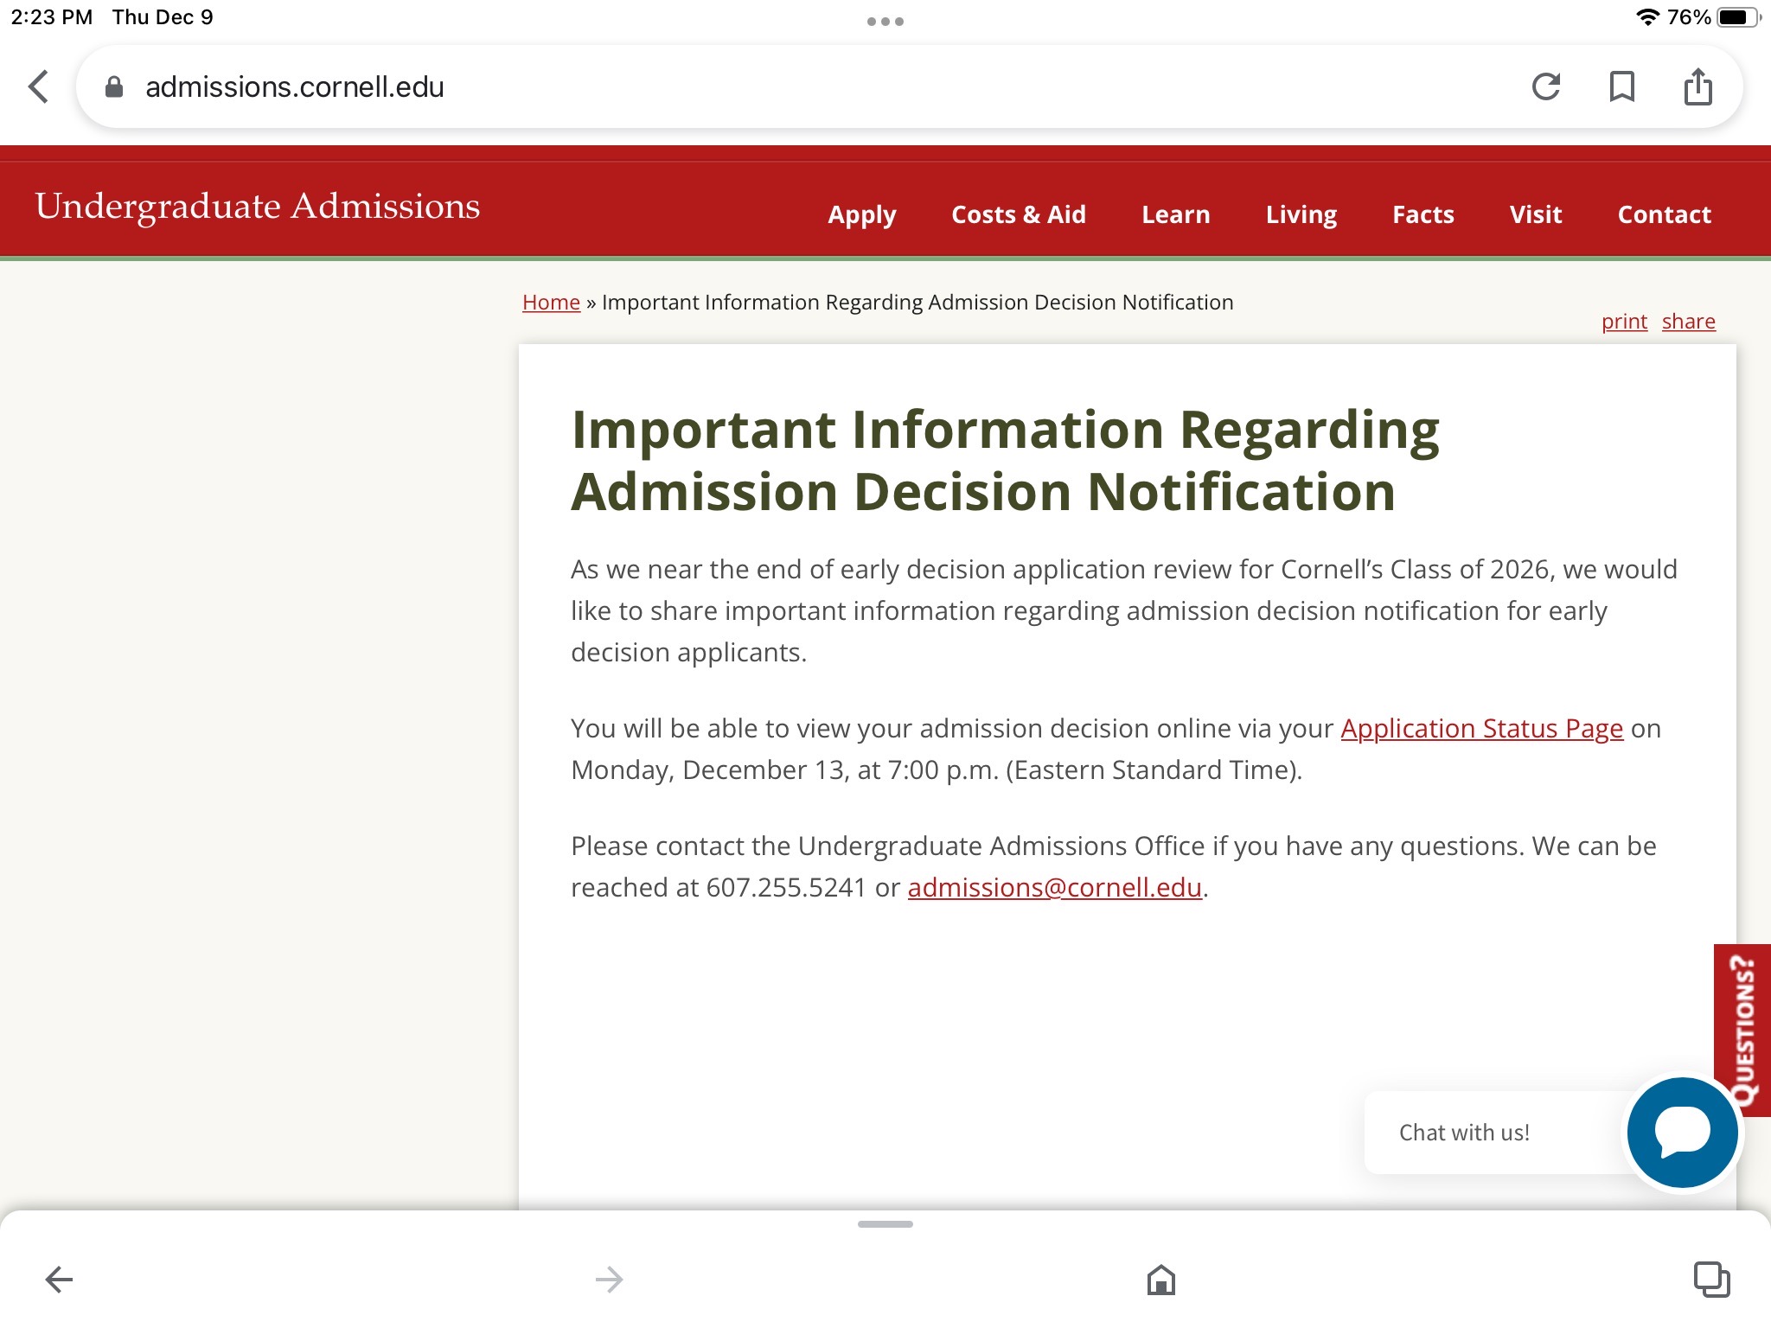
Task: Open the Costs & Aid menu
Action: coord(1018,214)
